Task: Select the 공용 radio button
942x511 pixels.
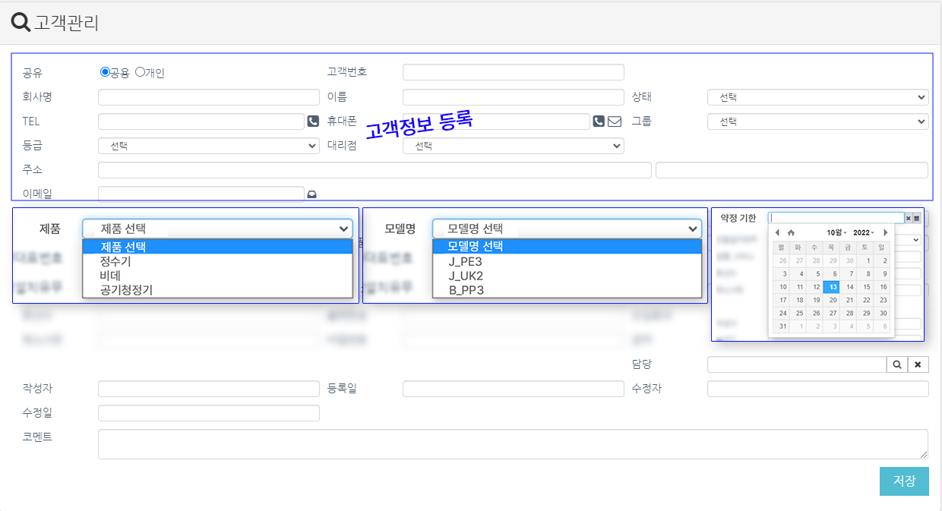Action: 103,72
